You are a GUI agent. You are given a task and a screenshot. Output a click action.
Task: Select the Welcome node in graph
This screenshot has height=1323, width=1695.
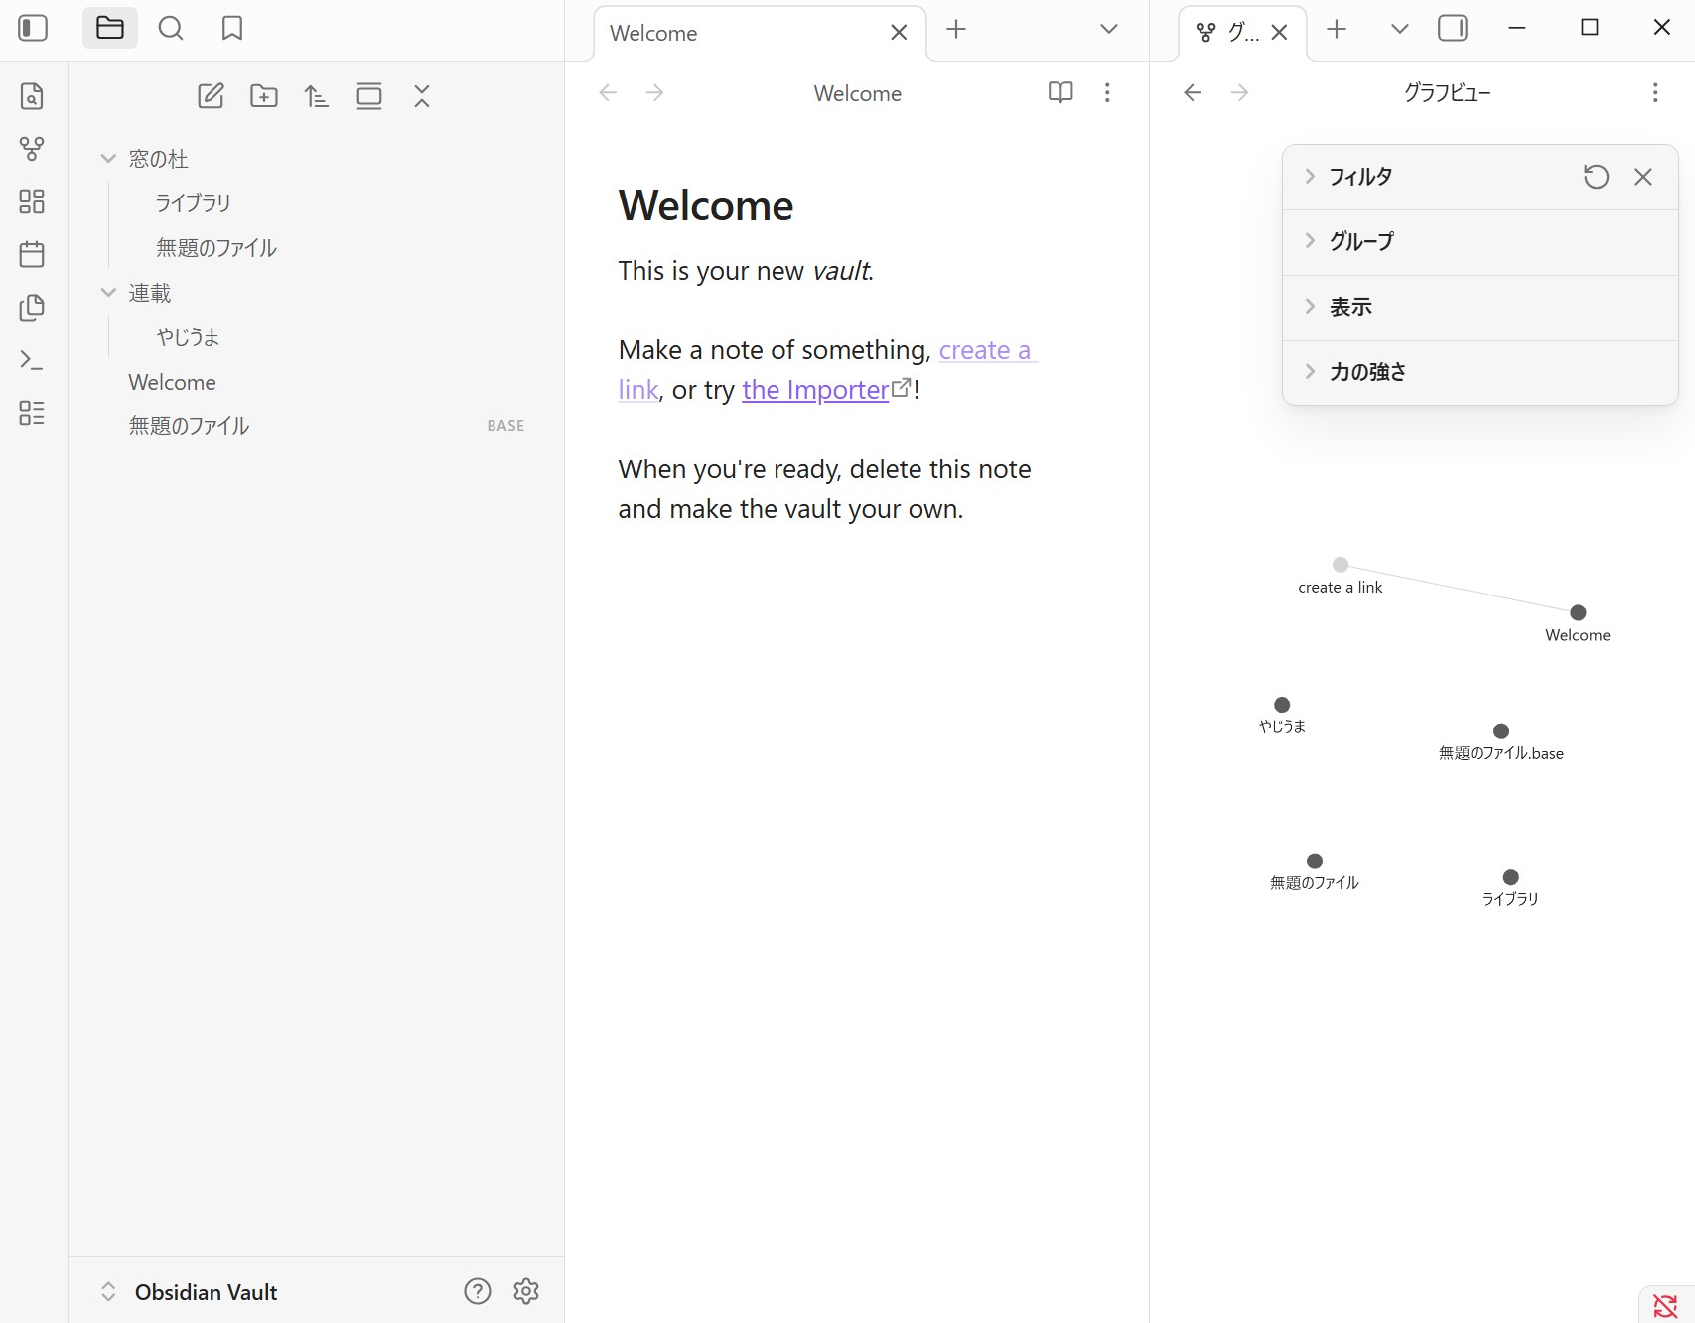(x=1578, y=612)
